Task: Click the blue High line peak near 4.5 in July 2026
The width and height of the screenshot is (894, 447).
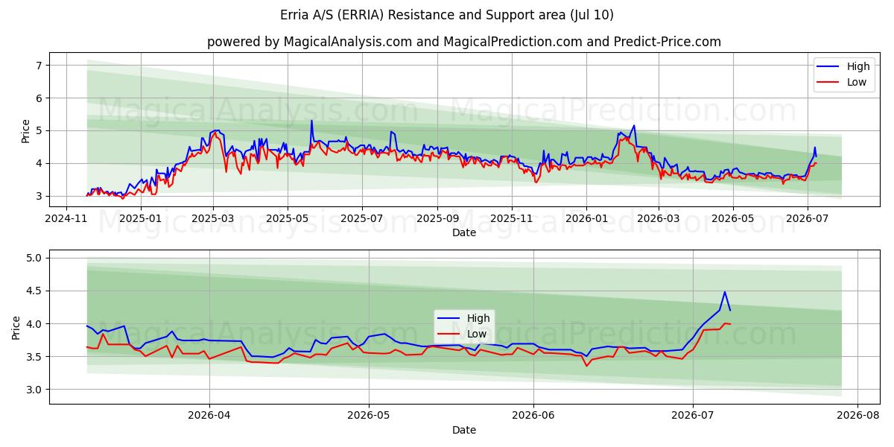Action: 724,292
